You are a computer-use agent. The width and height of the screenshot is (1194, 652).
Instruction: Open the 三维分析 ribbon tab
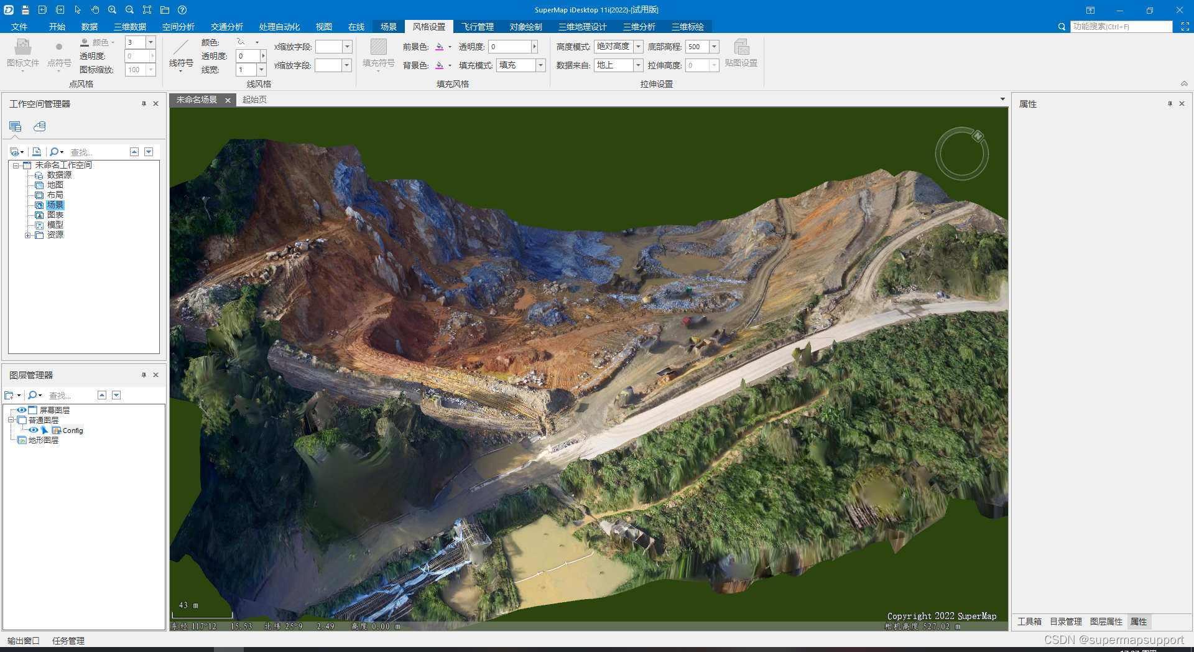(x=639, y=27)
